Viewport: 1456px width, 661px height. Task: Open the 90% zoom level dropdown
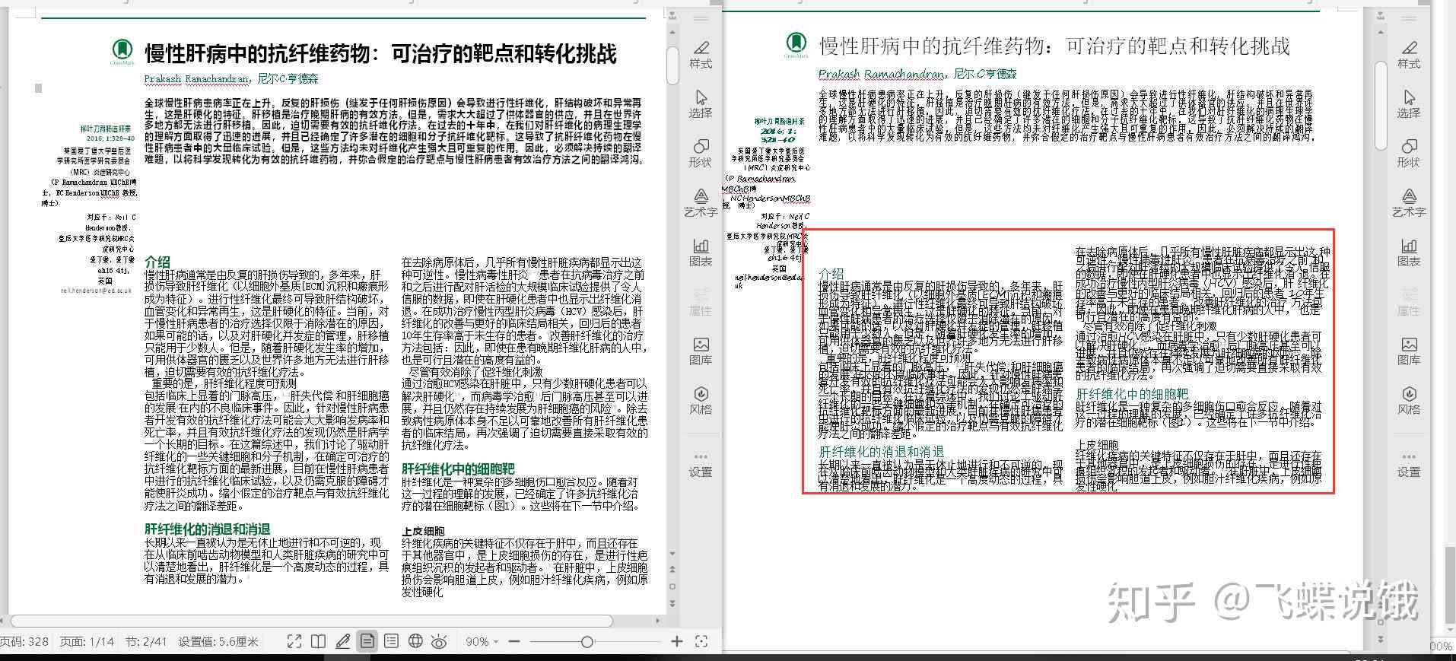[x=482, y=642]
